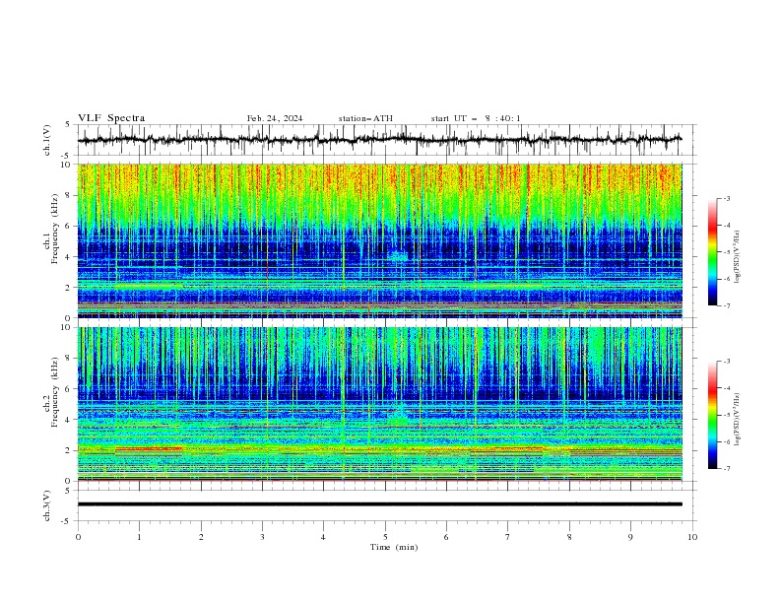
Task: Click time axis tick label "5"
Action: coord(385,537)
